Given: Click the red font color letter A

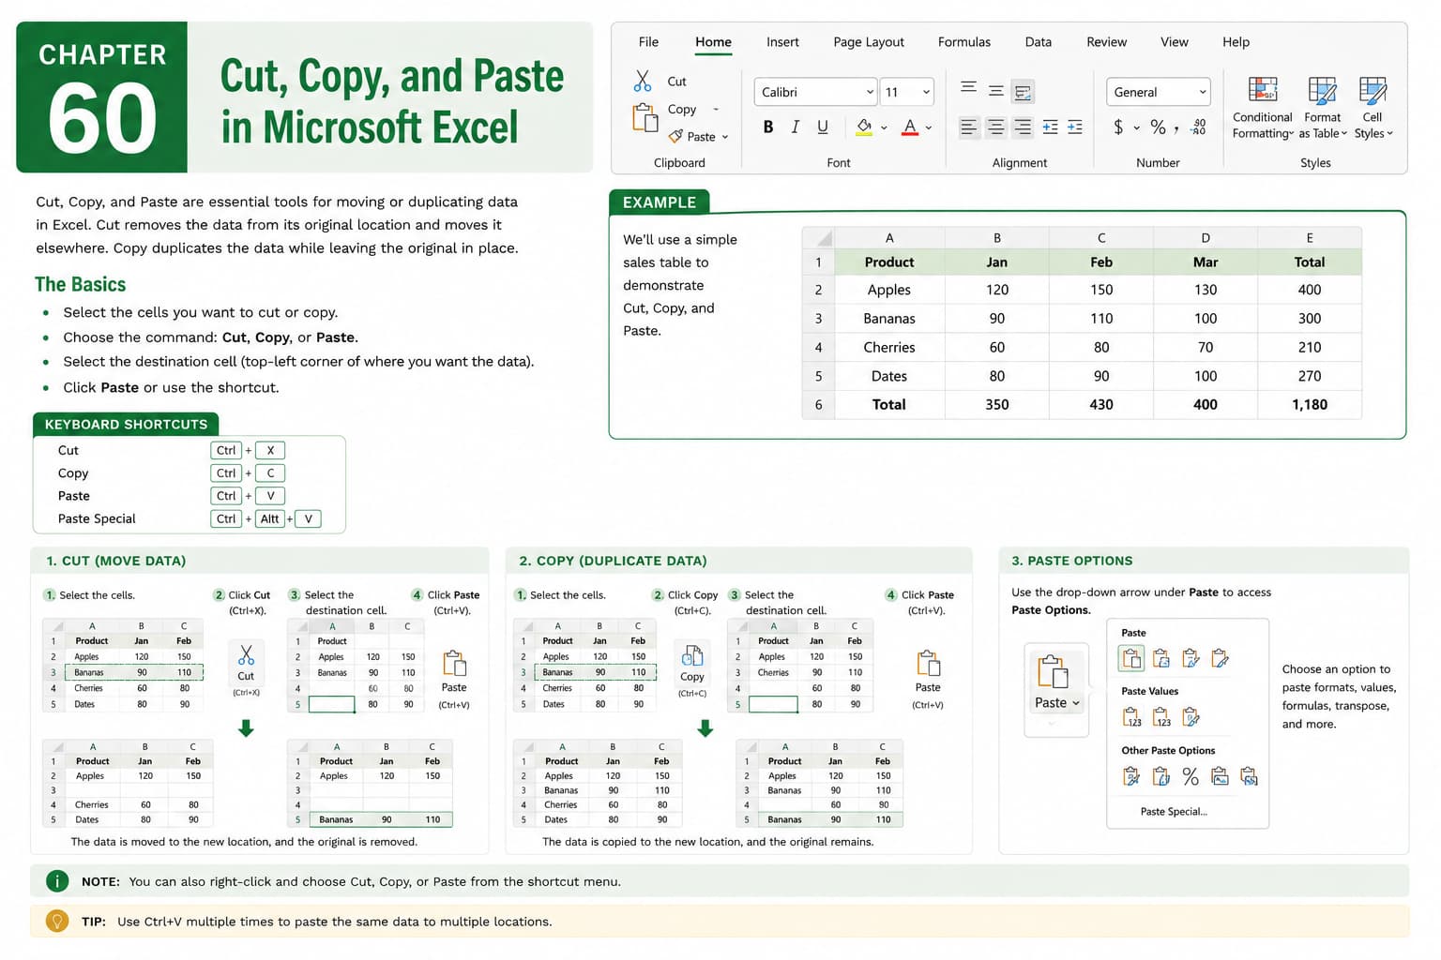Looking at the screenshot, I should click(909, 127).
